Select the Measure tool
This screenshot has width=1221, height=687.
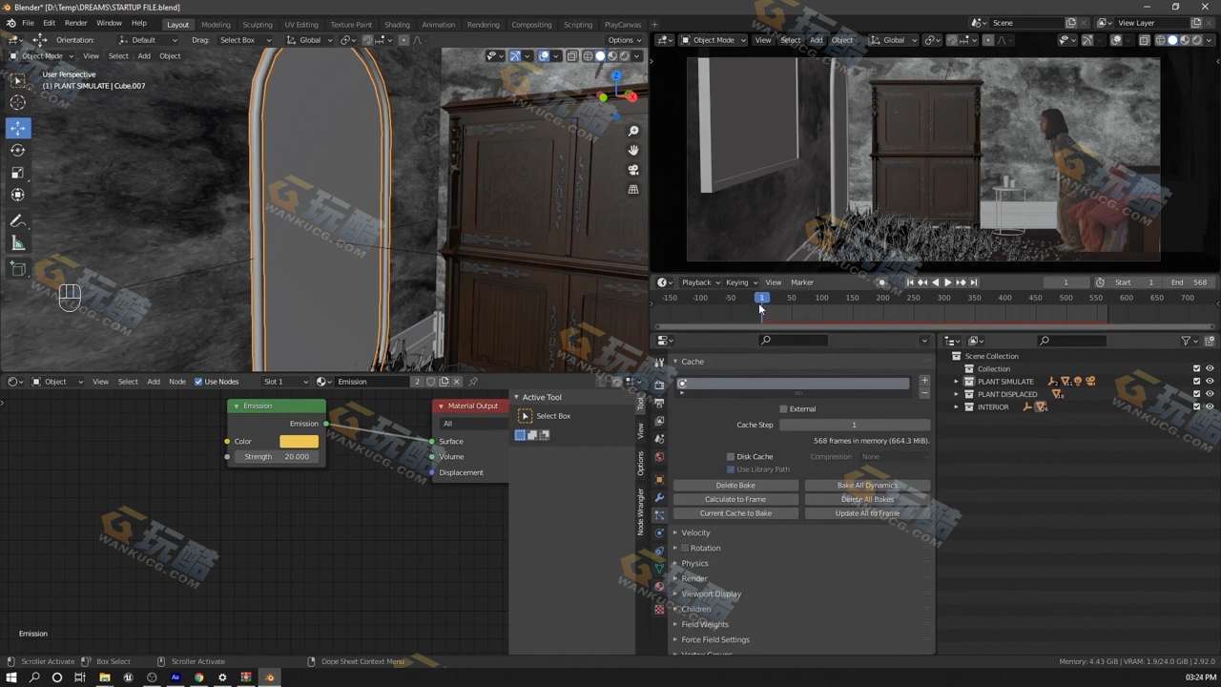coord(18,244)
